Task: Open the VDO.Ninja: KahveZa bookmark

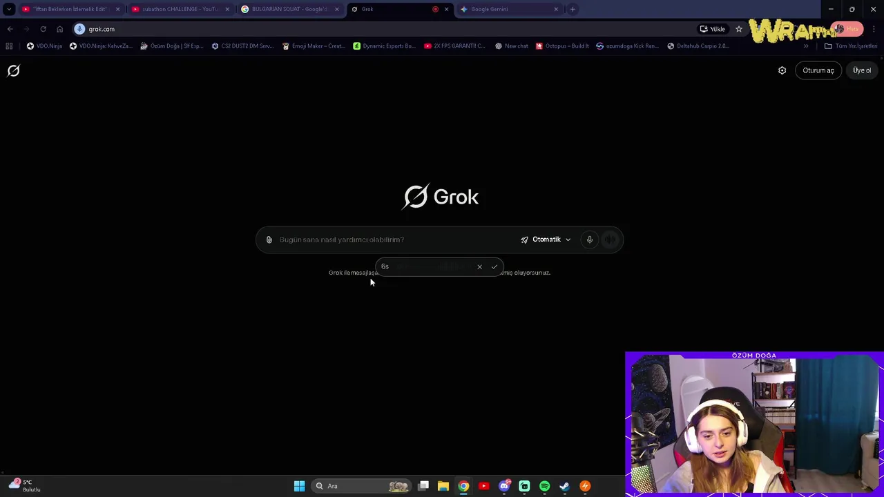Action: (99, 46)
